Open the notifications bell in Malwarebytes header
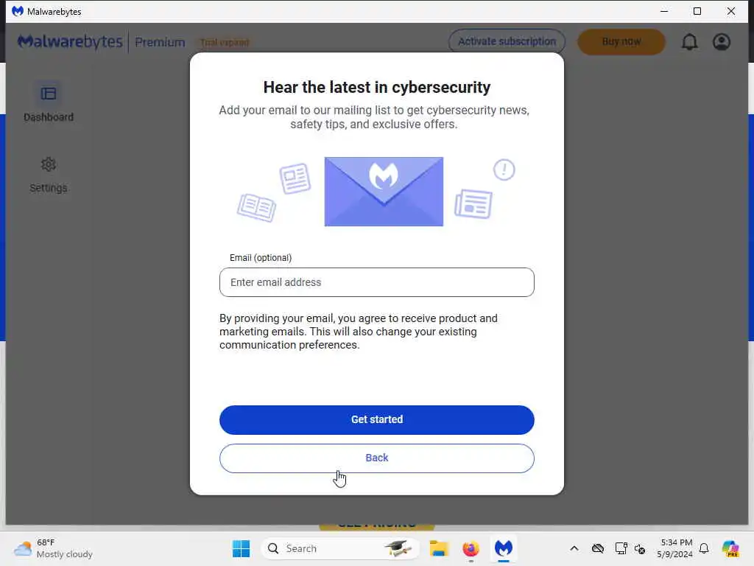754x566 pixels. click(x=689, y=42)
